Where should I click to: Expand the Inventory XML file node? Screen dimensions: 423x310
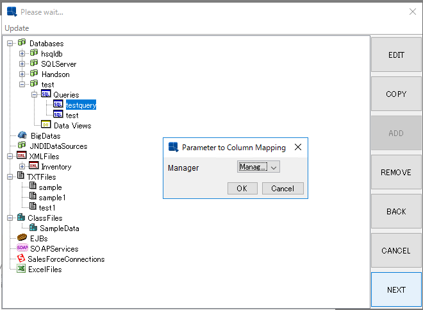pyautogui.click(x=22, y=167)
